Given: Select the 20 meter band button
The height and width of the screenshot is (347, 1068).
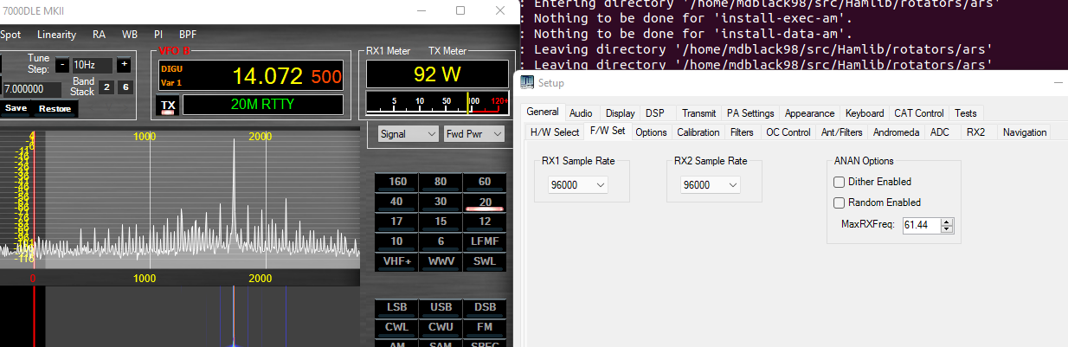Looking at the screenshot, I should [485, 202].
